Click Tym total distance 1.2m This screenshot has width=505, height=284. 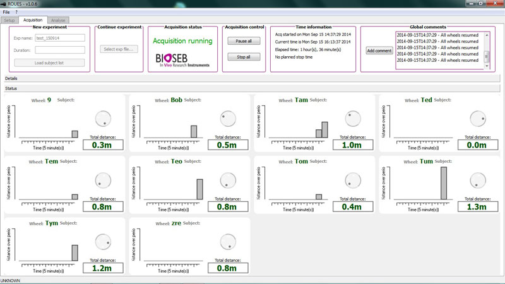pos(103,268)
